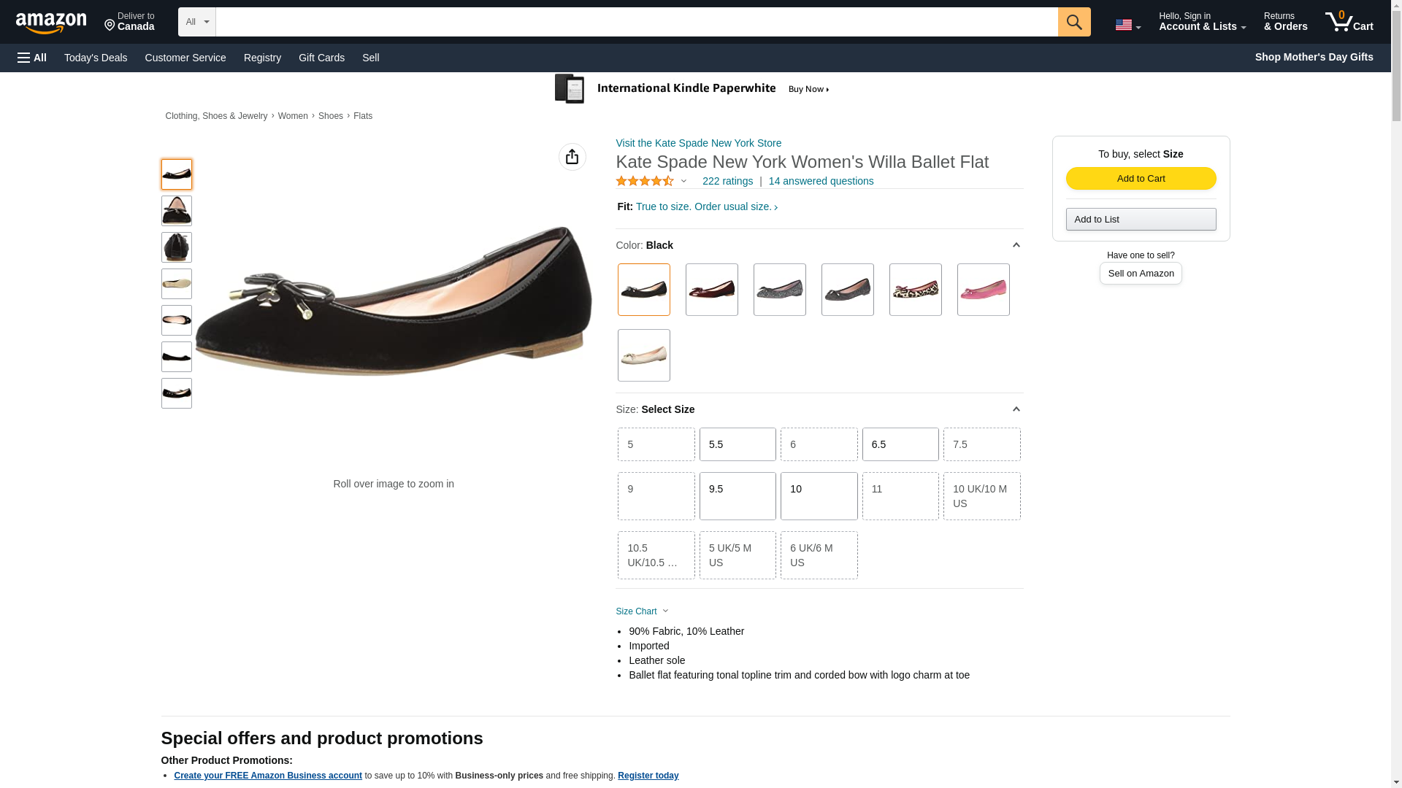
Task: Select size 6.5
Action: (900, 444)
